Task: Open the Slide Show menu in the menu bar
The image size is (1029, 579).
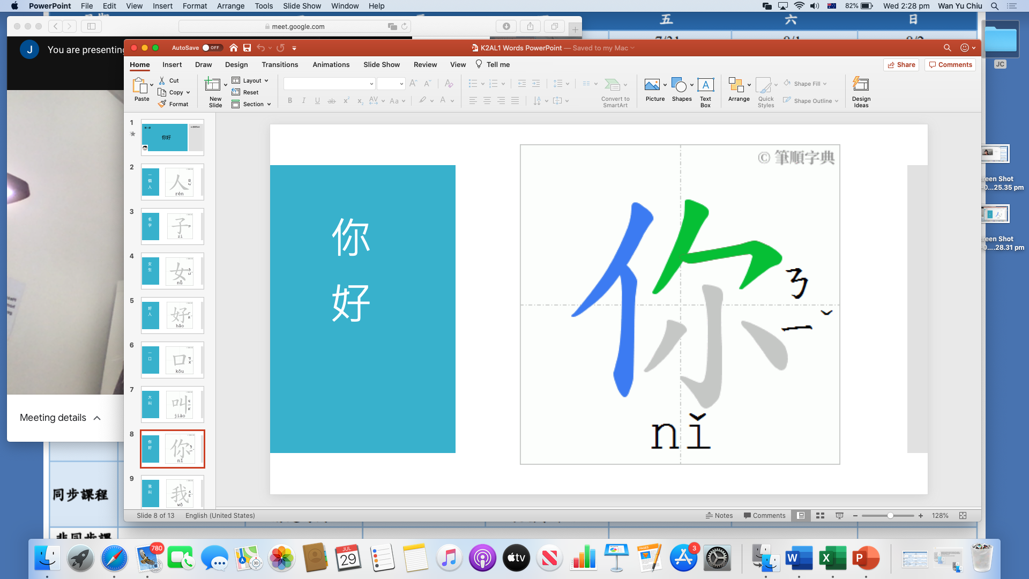Action: [302, 6]
